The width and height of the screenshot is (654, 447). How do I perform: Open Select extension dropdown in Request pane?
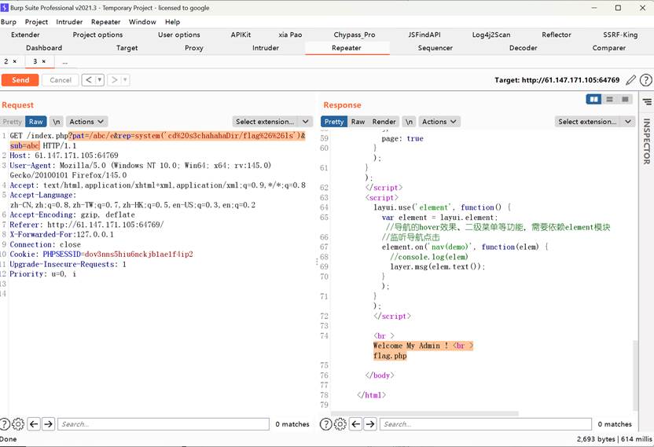pyautogui.click(x=272, y=122)
